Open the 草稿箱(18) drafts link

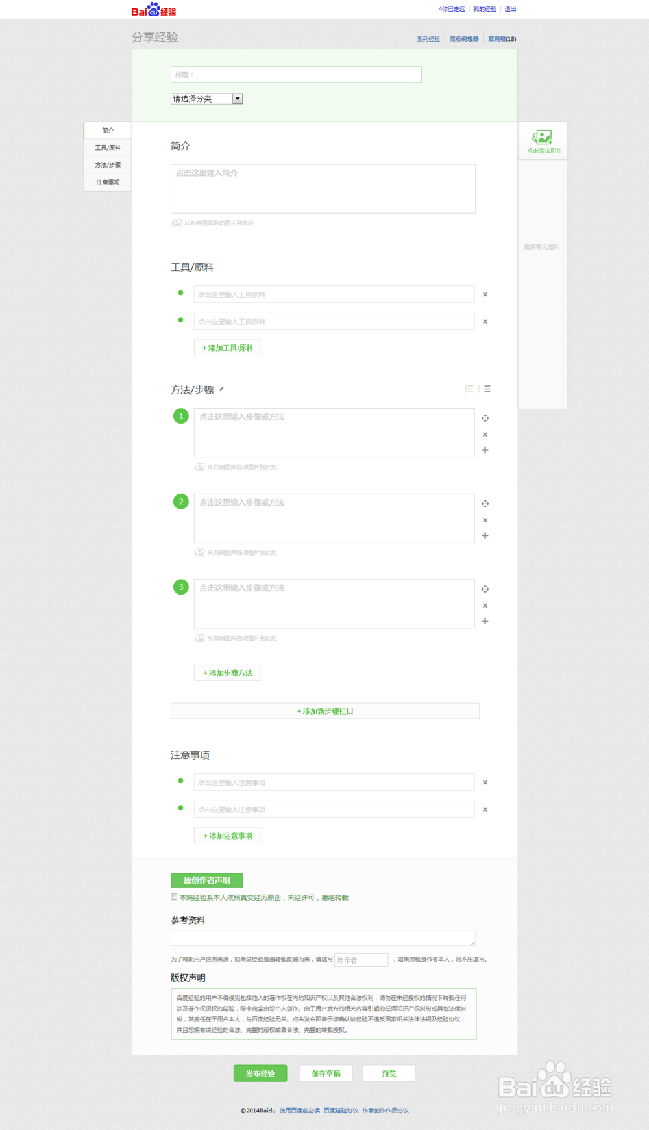click(502, 39)
